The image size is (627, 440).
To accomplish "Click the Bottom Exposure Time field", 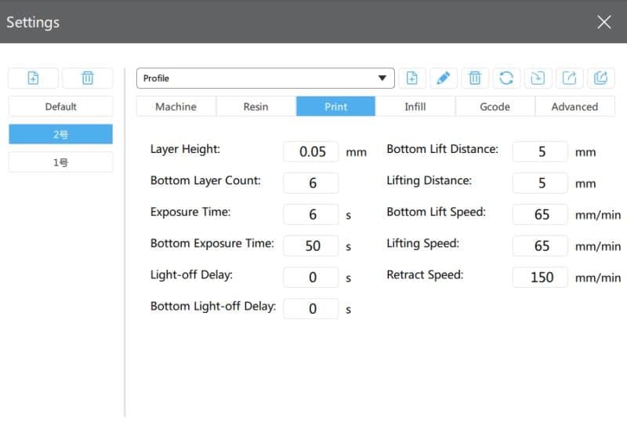I will (x=311, y=245).
